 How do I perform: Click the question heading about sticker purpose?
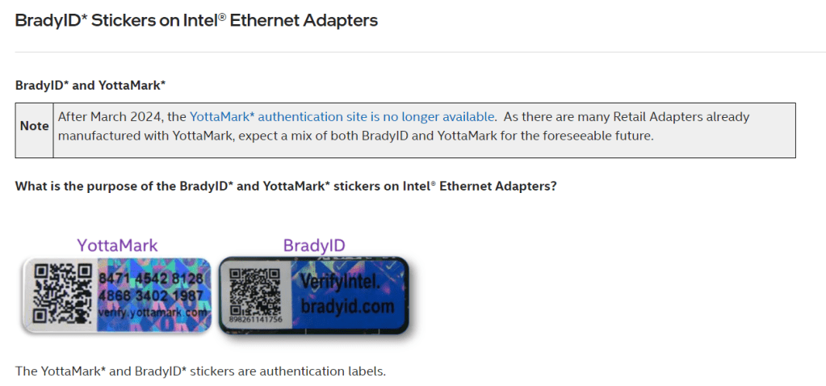(286, 186)
